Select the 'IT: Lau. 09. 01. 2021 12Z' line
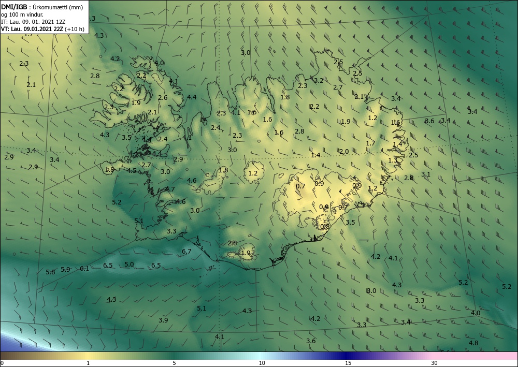 (33, 22)
